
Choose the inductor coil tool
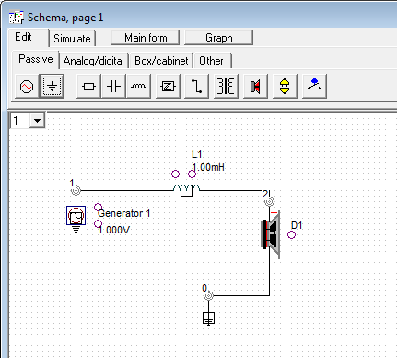click(138, 86)
